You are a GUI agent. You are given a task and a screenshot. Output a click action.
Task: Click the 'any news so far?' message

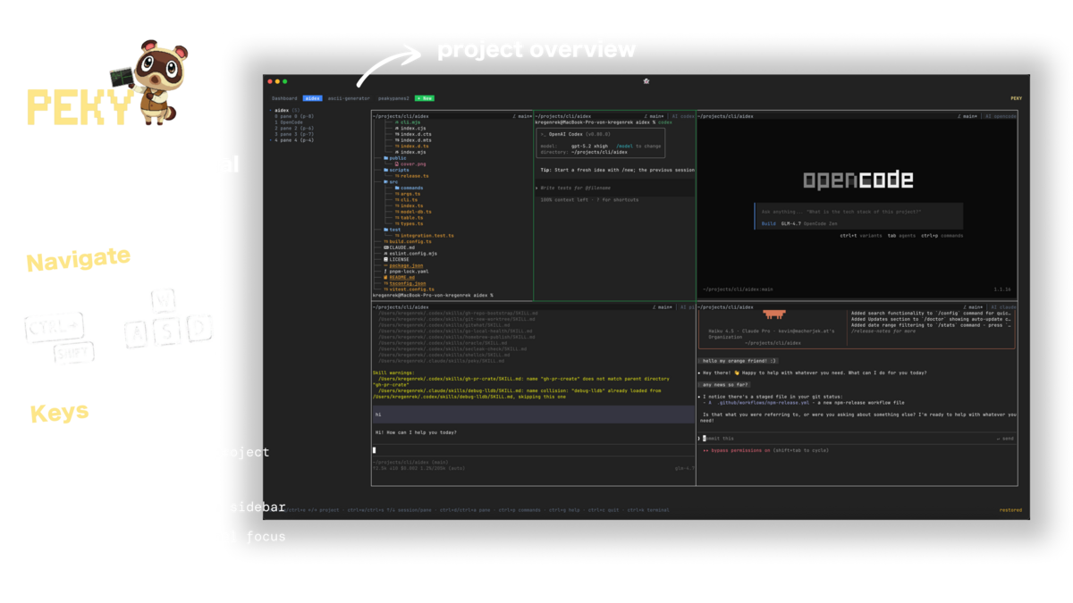[724, 385]
